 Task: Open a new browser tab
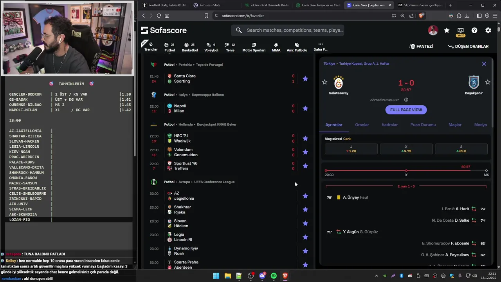pos(450,5)
